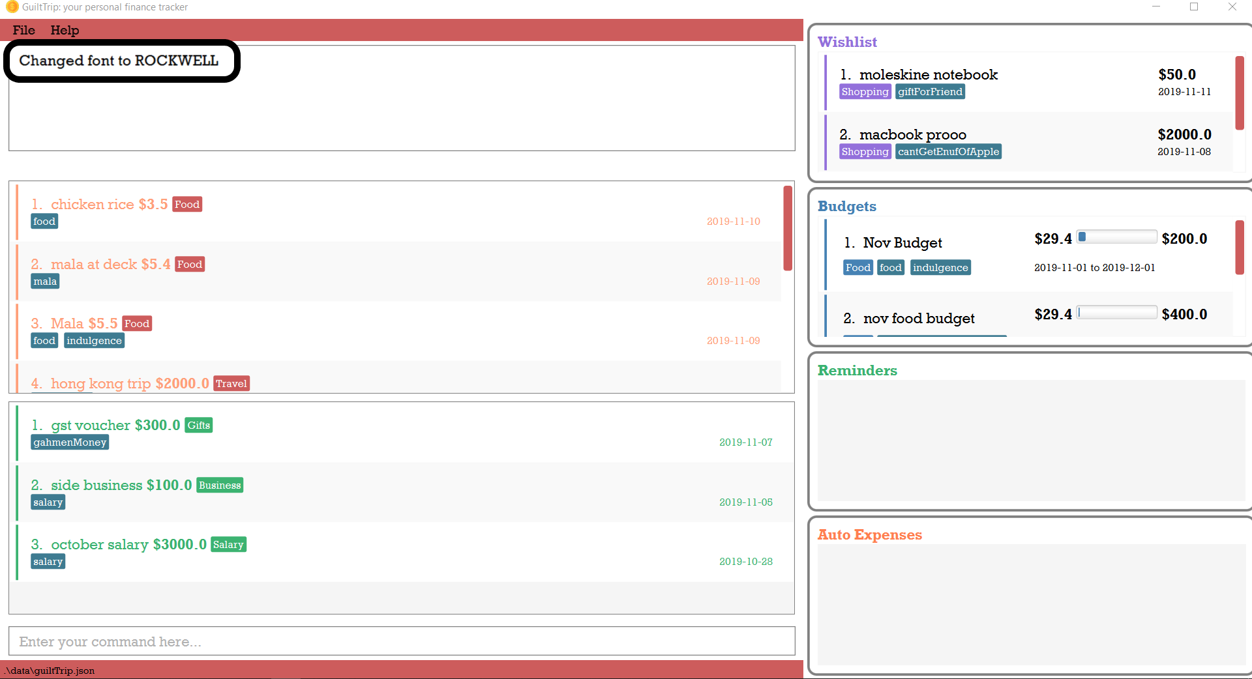Click the Food category tag on chicken rice
Screen dimensions: 1252x679
click(x=187, y=204)
